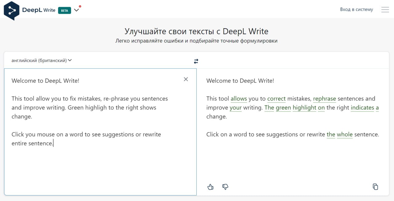Give thumbs down feedback
The width and height of the screenshot is (394, 201).
225,187
